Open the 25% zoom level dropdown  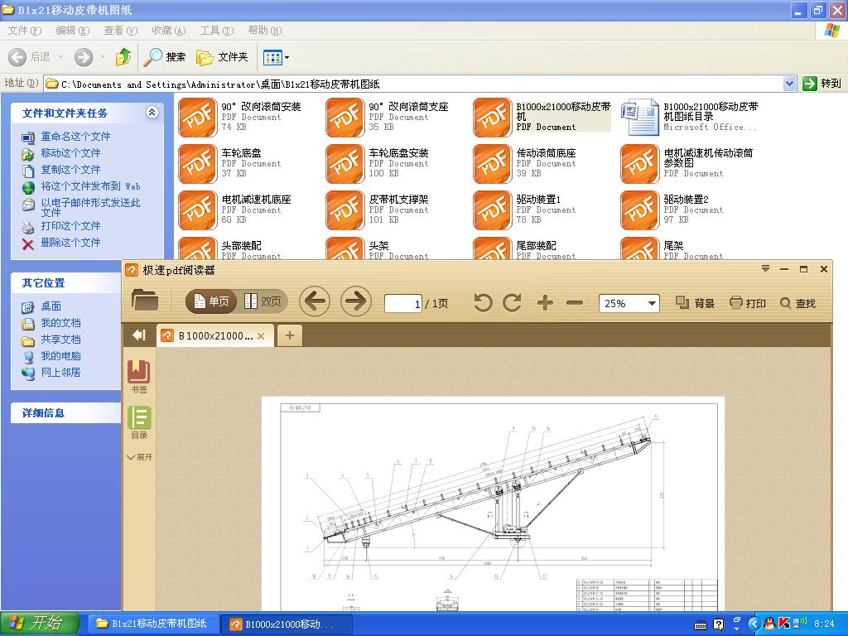(653, 303)
